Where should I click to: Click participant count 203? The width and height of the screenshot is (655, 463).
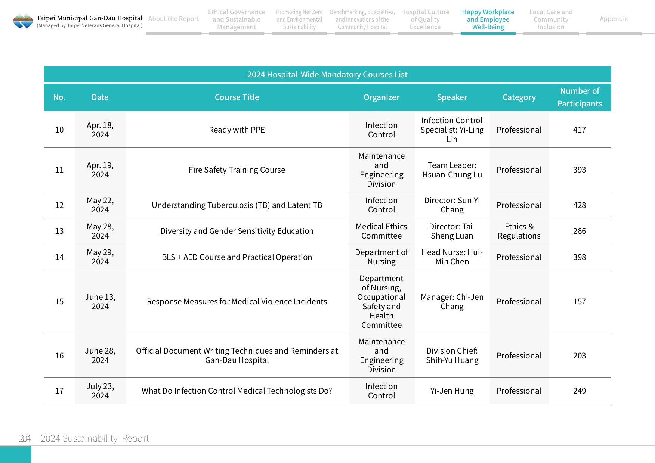(x=580, y=355)
